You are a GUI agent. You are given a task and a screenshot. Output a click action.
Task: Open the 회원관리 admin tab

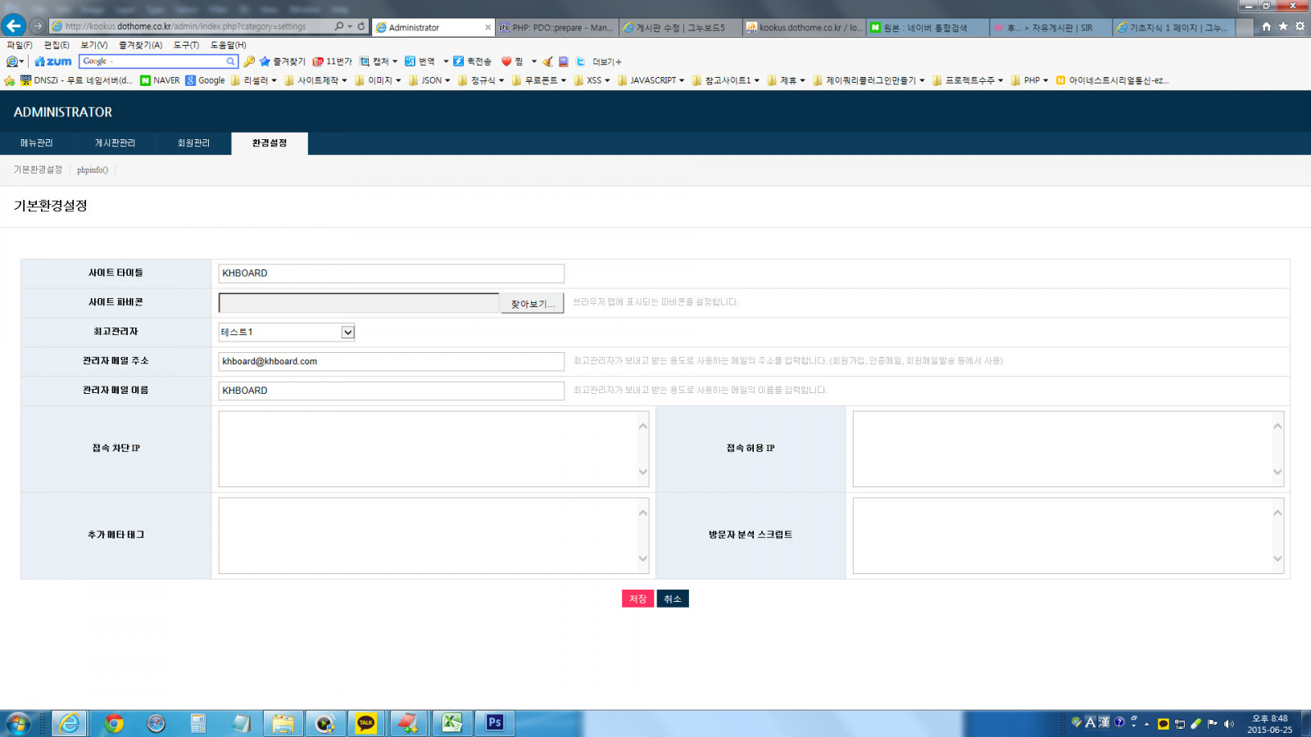coord(193,143)
